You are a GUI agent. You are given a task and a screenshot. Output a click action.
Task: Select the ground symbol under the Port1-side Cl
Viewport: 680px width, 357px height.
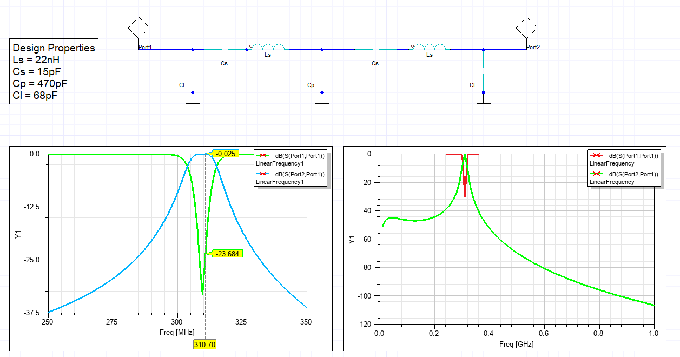(193, 107)
